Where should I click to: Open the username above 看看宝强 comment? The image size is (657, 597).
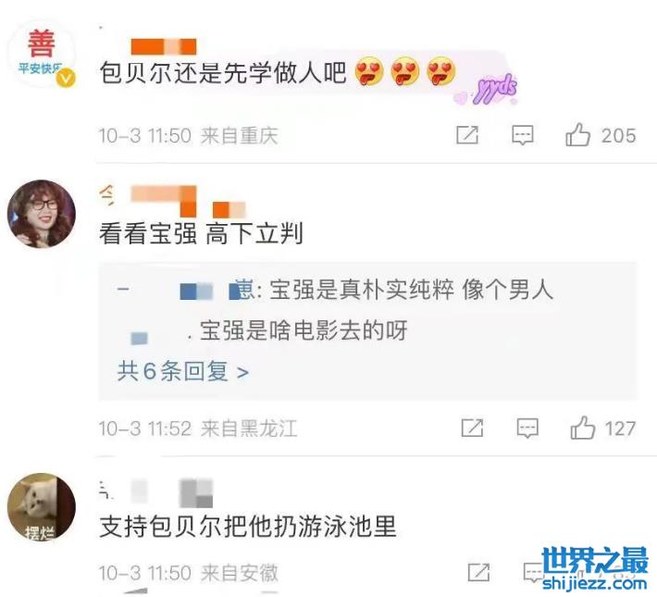click(x=172, y=201)
